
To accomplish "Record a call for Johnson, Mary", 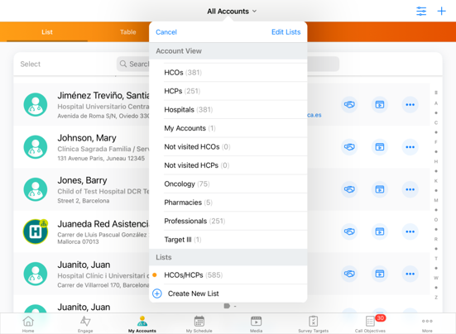I will [x=349, y=147].
